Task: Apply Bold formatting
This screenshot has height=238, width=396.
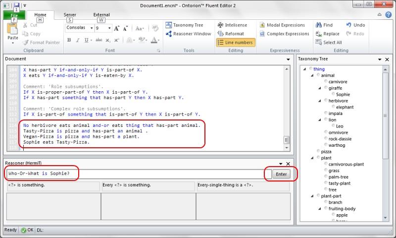Action: coord(69,40)
